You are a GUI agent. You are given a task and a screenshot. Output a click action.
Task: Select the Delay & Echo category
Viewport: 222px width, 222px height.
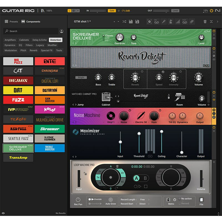(39, 40)
